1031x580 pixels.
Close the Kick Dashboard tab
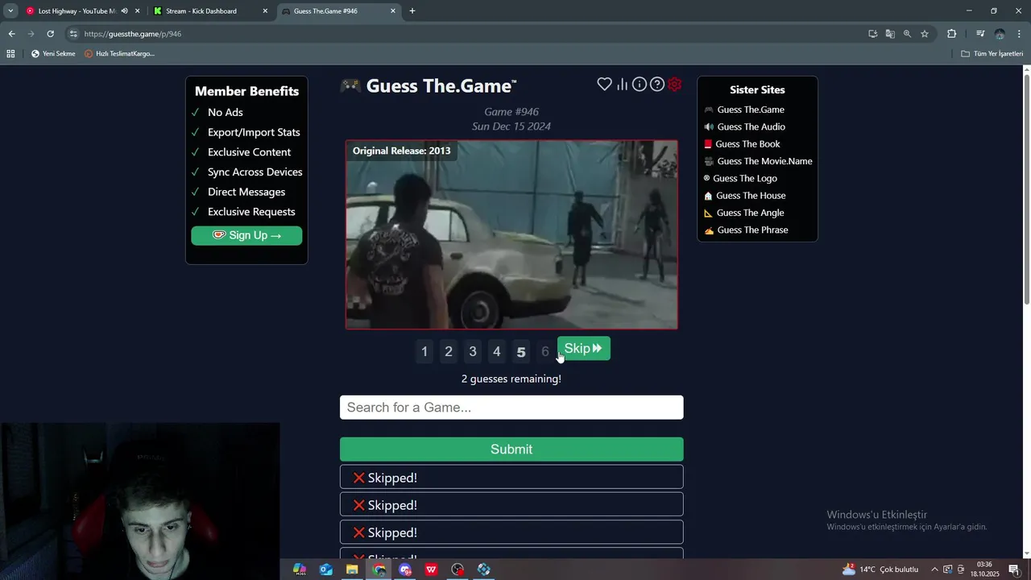(x=265, y=11)
